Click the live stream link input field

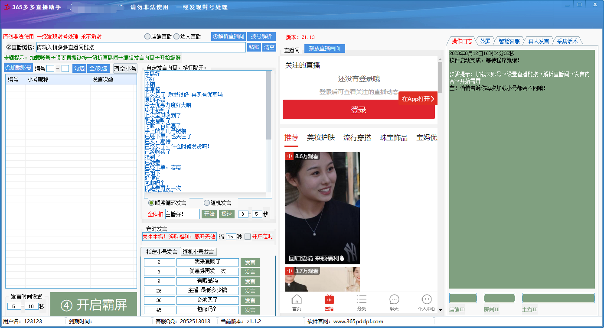pyautogui.click(x=140, y=47)
